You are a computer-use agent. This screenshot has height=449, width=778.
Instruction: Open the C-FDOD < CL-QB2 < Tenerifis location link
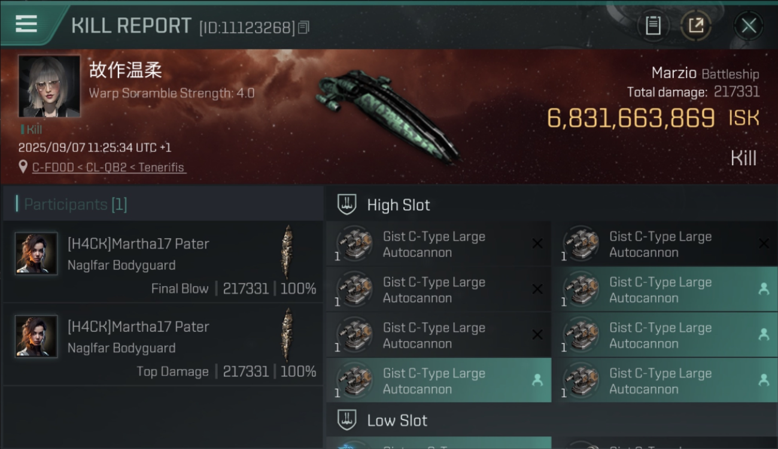(109, 168)
